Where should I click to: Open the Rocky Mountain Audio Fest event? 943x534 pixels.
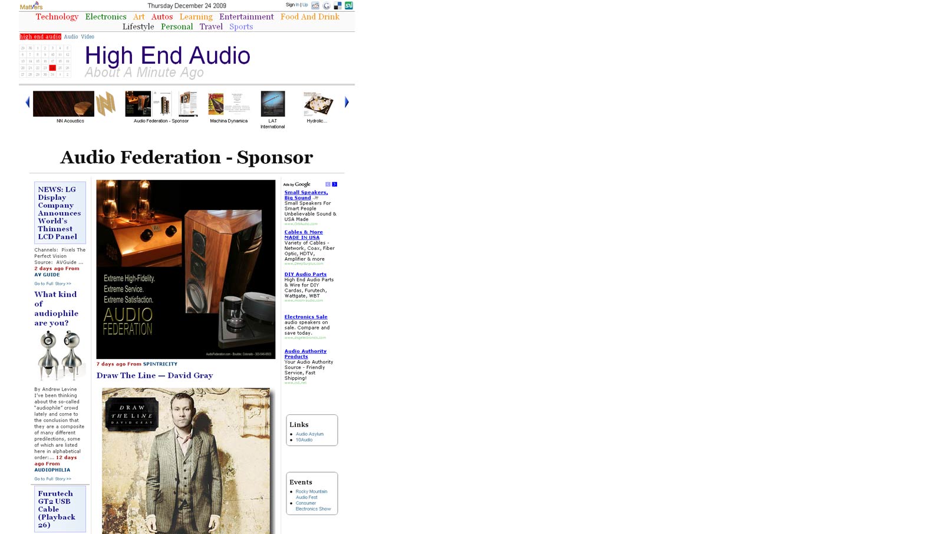tap(311, 494)
